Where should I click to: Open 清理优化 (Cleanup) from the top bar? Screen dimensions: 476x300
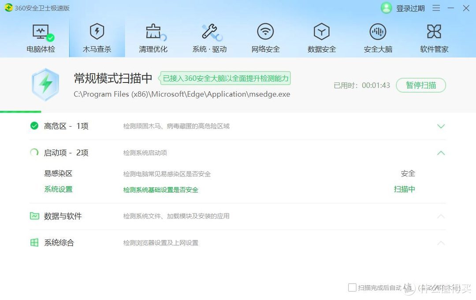point(153,37)
